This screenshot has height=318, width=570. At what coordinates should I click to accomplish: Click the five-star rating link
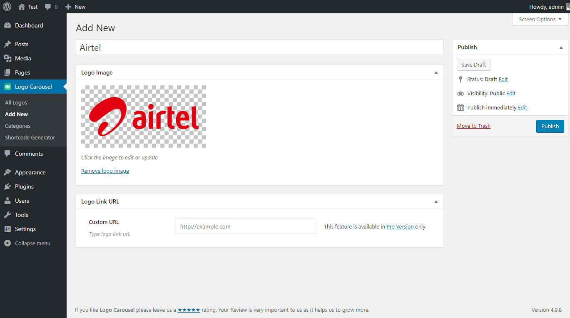tap(189, 310)
